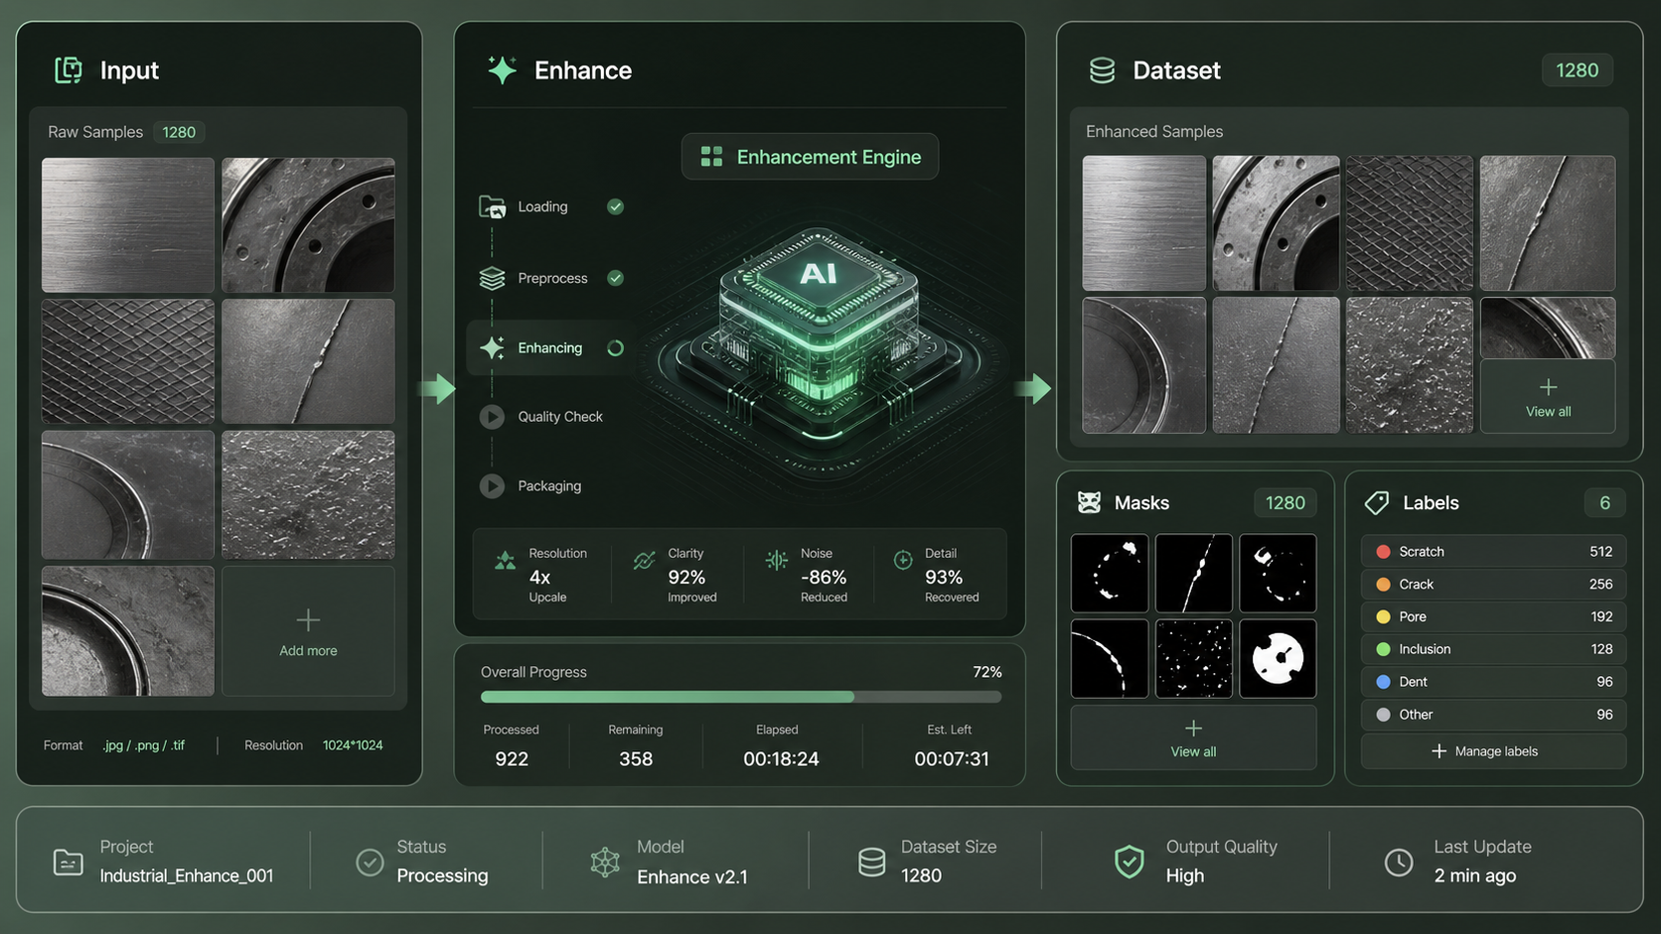Click the Enhancement Engine button
1661x934 pixels.
(810, 157)
